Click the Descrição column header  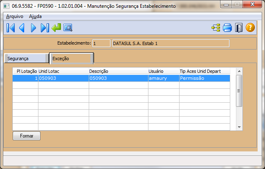coord(119,71)
